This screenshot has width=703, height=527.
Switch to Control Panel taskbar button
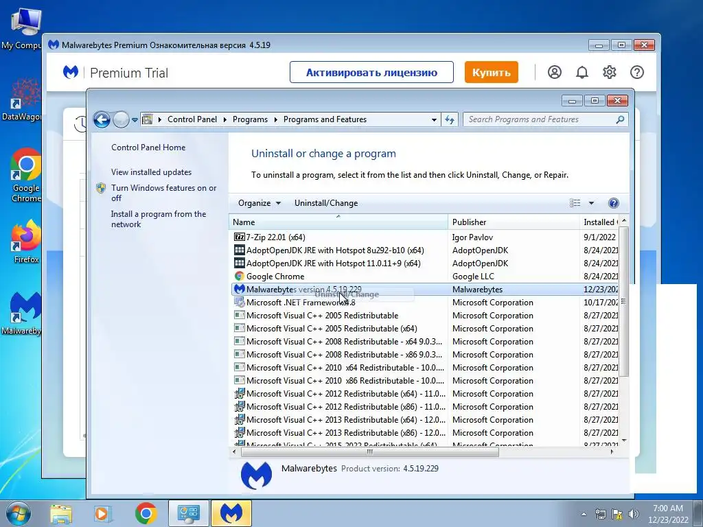pos(188,513)
